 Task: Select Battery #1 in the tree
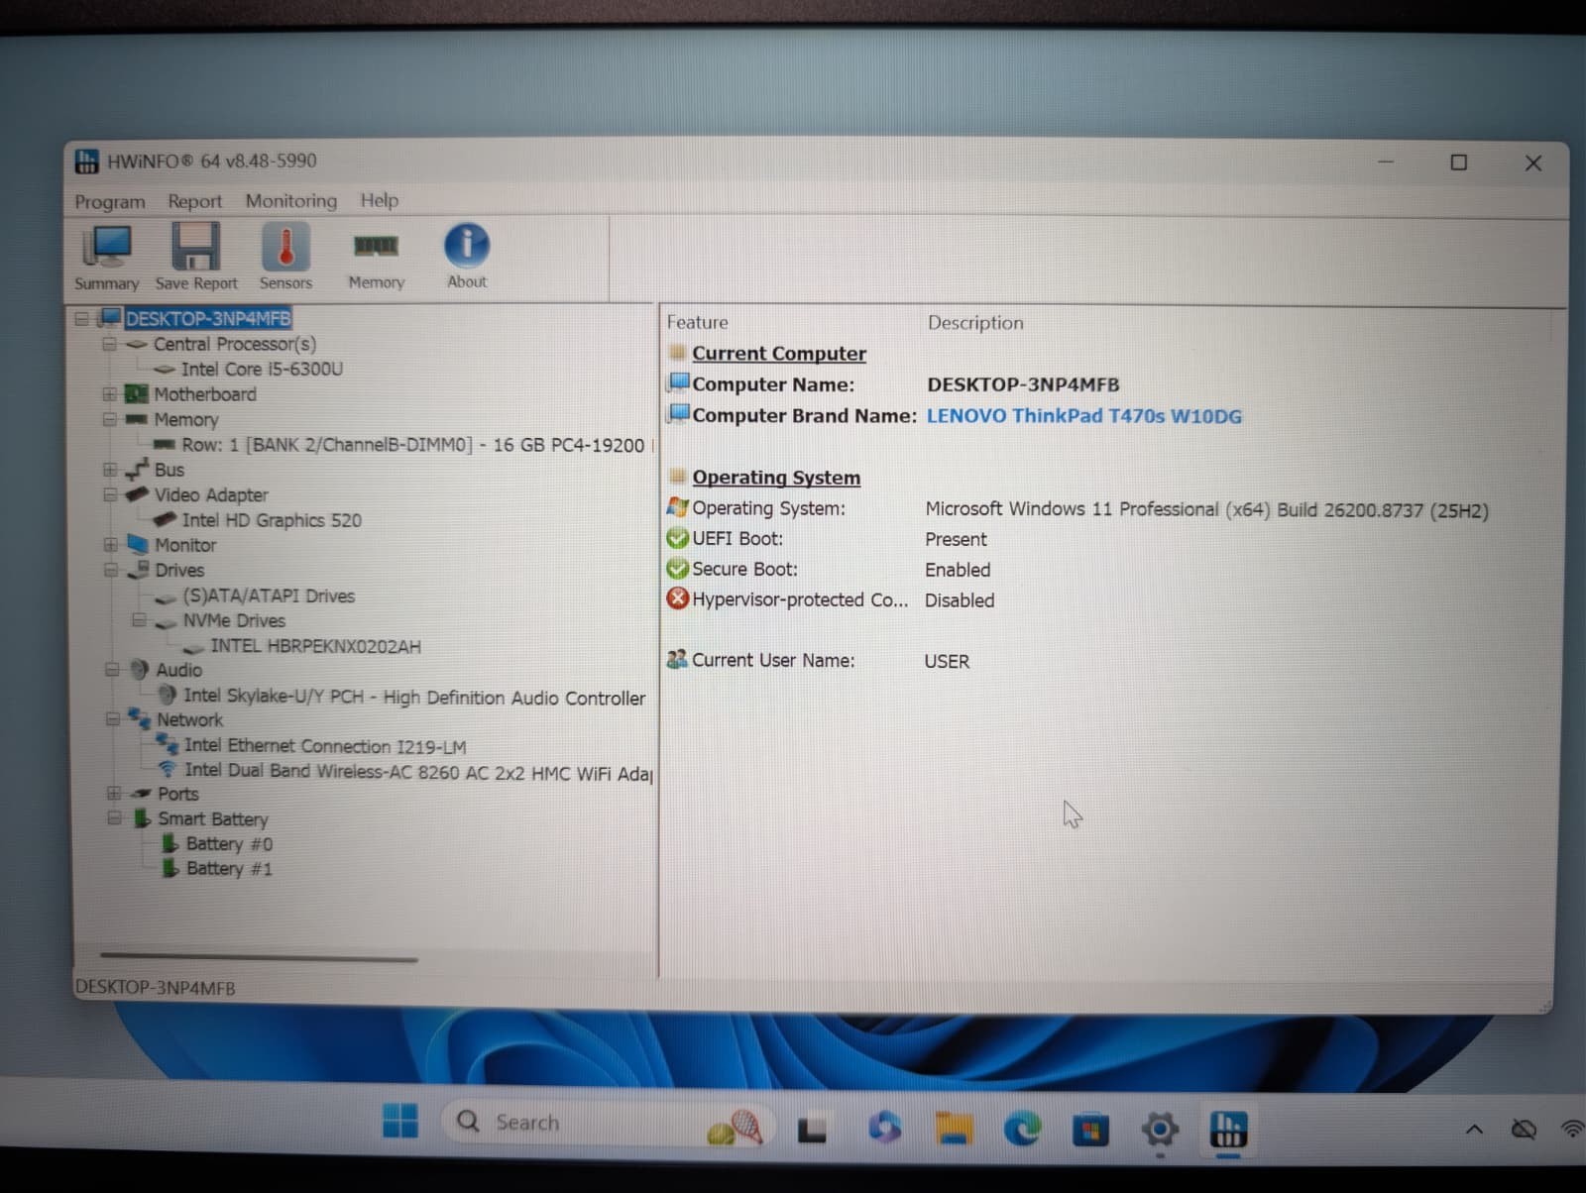(x=229, y=869)
